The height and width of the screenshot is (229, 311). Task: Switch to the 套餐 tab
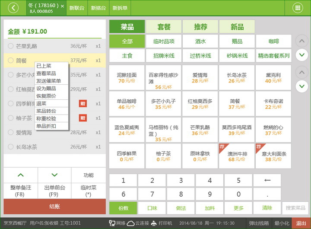pyautogui.click(x=164, y=27)
